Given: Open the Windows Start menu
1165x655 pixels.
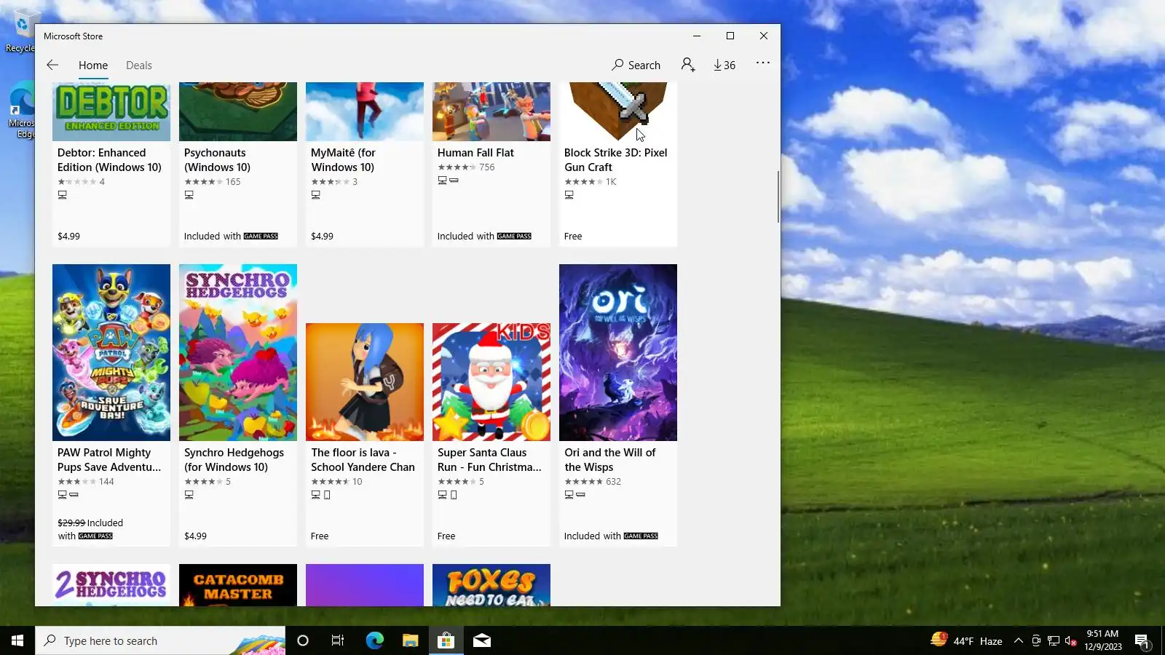Looking at the screenshot, I should pos(17,640).
